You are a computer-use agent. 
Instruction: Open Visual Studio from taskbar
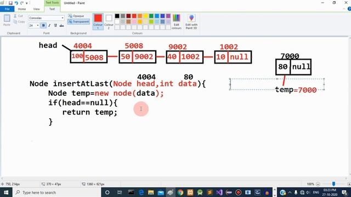(x=219, y=192)
